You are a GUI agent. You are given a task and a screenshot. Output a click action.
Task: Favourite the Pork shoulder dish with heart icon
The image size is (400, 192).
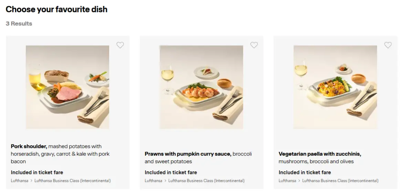click(x=120, y=45)
